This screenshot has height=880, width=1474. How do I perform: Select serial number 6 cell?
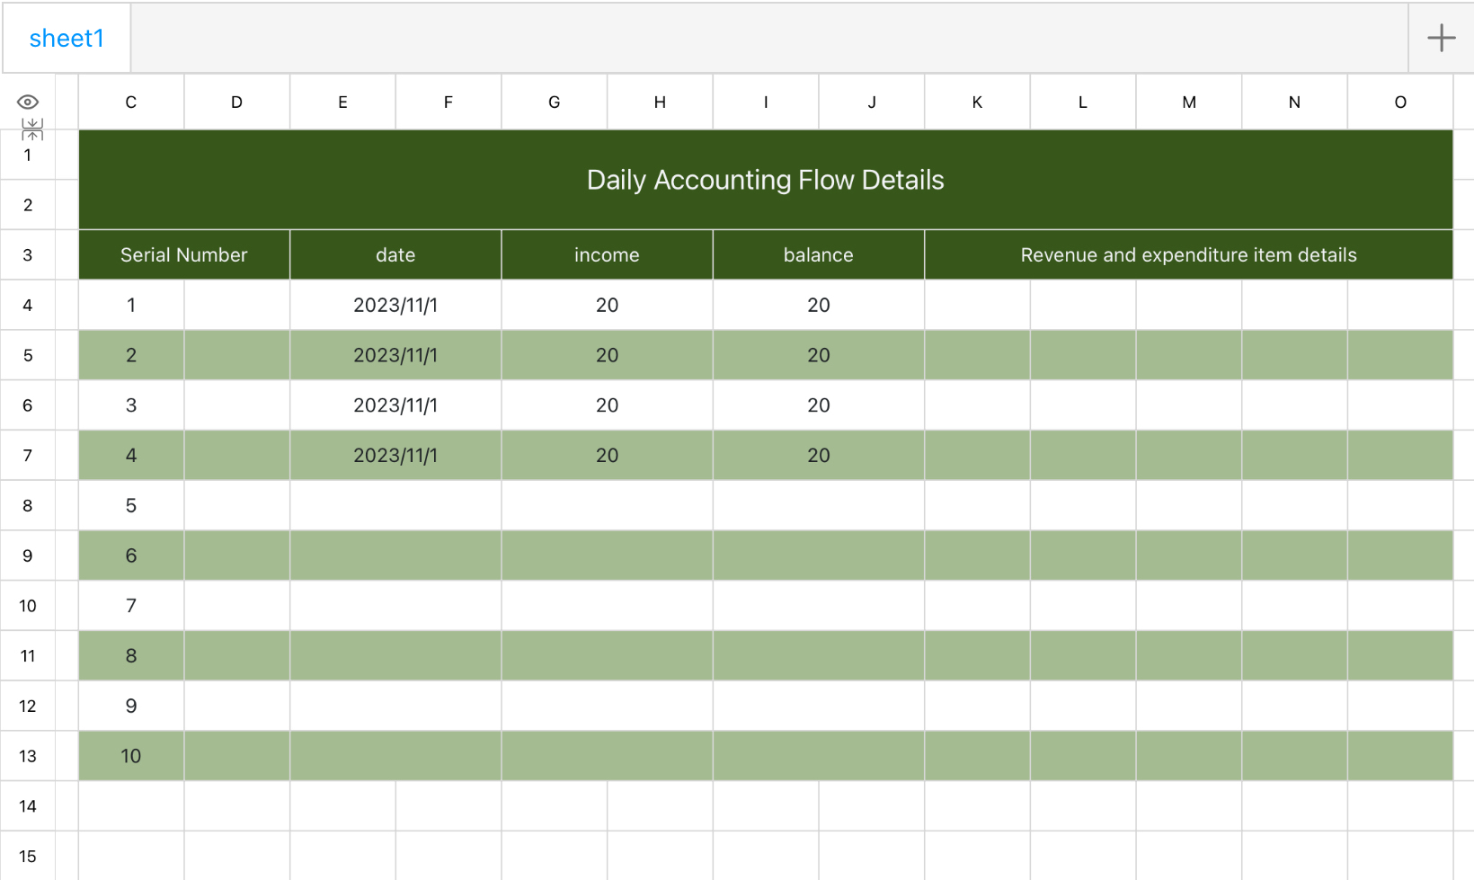tap(131, 556)
